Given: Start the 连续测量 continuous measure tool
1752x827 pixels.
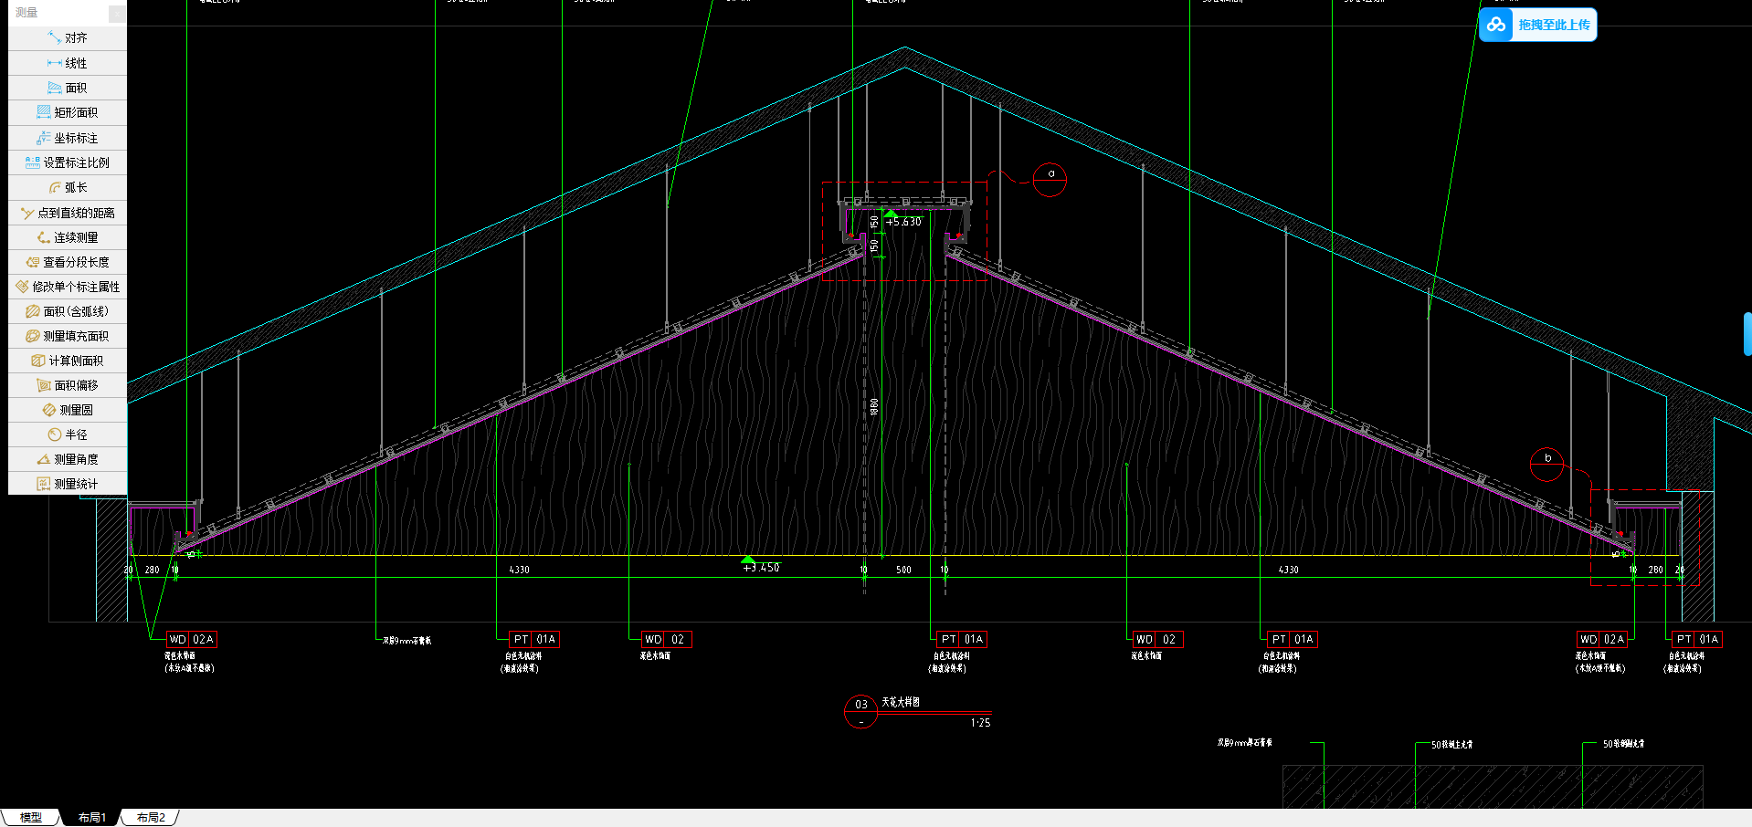Looking at the screenshot, I should coord(68,237).
